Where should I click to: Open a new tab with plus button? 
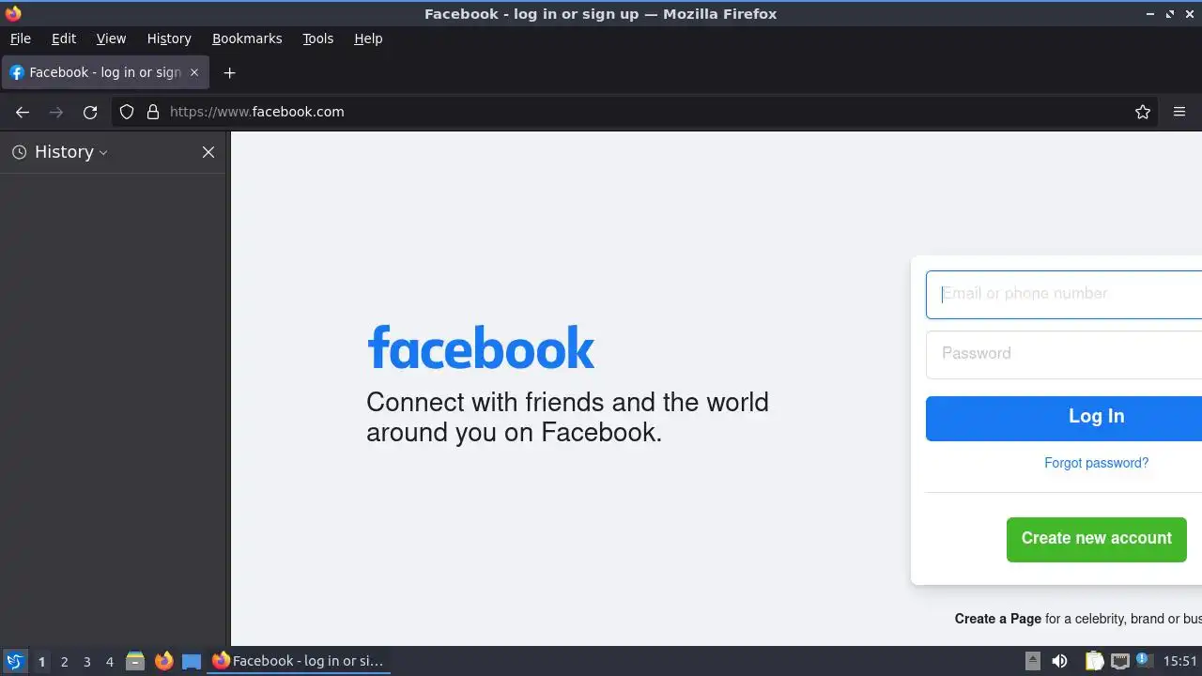tap(229, 72)
